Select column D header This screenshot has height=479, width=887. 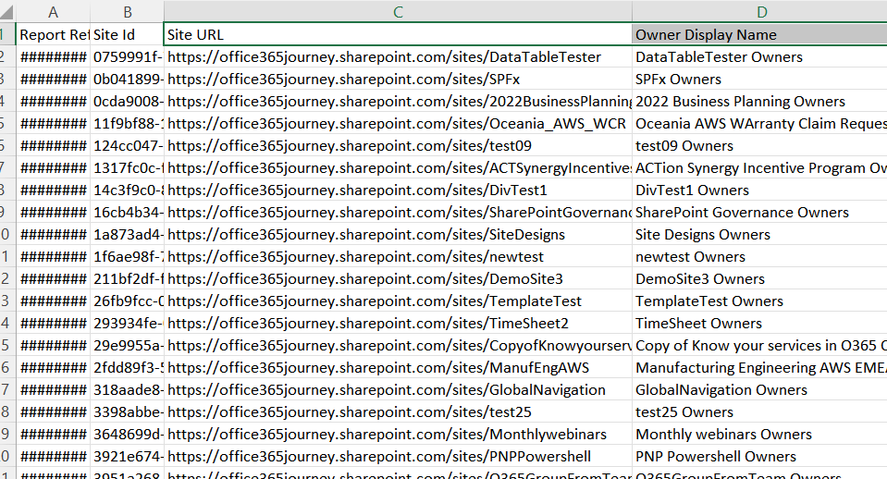[x=761, y=12]
